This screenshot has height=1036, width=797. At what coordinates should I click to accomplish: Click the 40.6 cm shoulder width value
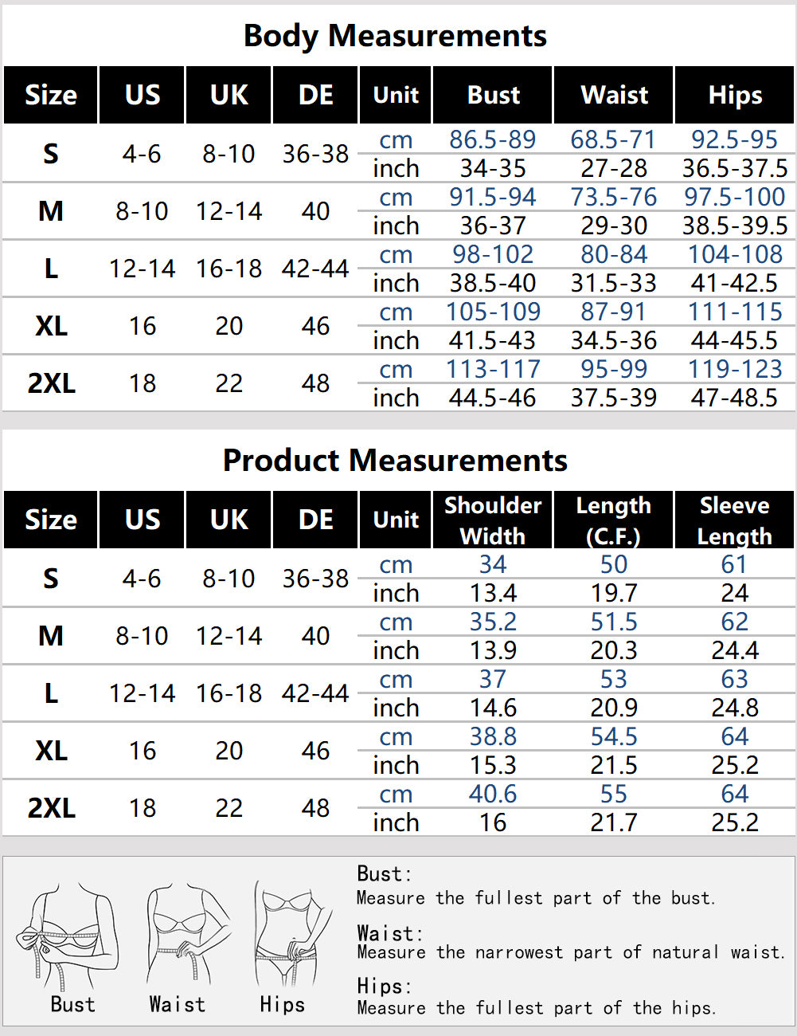493,794
